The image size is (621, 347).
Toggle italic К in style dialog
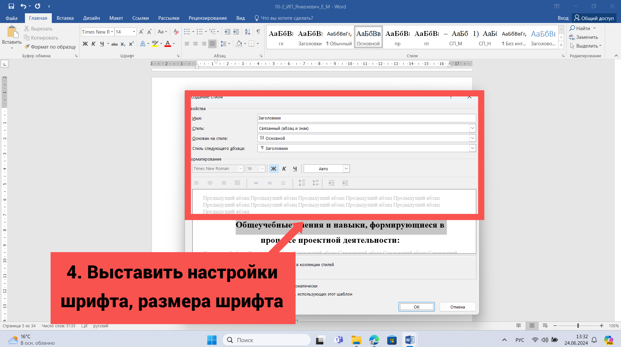pos(284,169)
